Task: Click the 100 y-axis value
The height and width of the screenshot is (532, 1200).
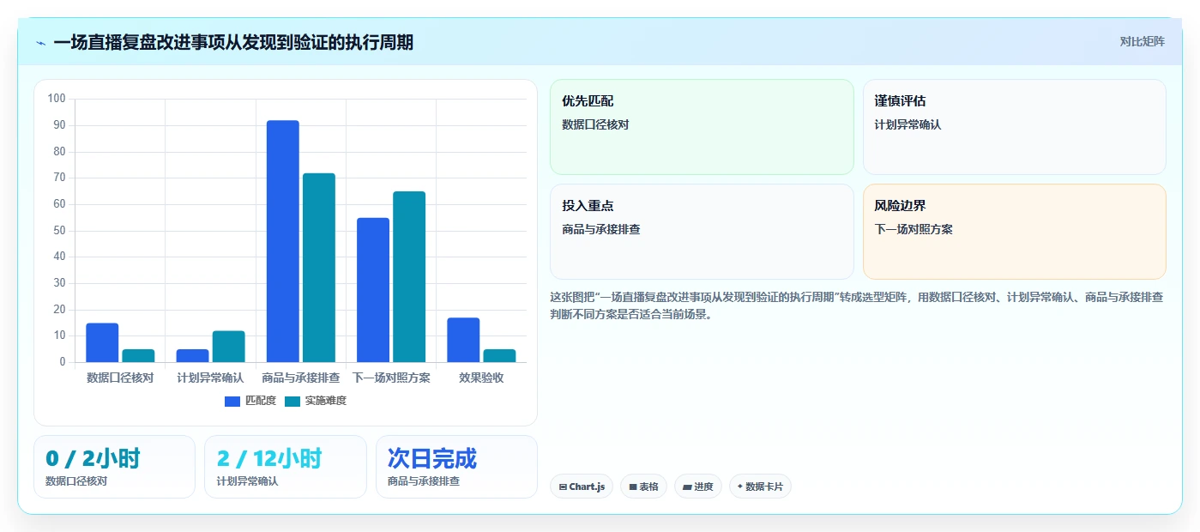Action: click(57, 99)
